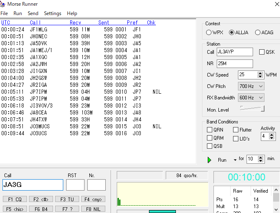Decrease Activity level with down arrow

tap(271, 138)
